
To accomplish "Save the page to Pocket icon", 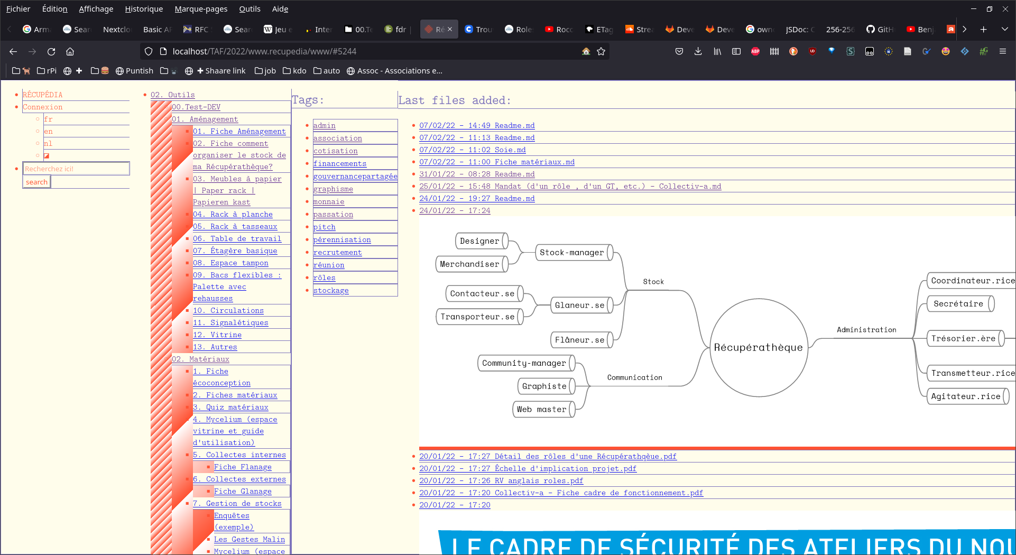I will click(x=679, y=51).
